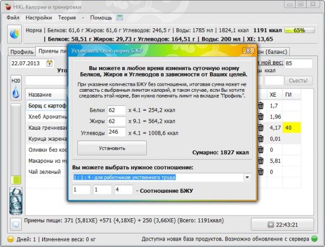Expand the БЖУ ratio dropdown list
This screenshot has width=325, height=247.
click(248, 177)
